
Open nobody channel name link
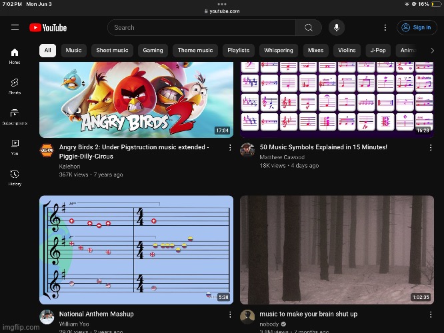269,324
